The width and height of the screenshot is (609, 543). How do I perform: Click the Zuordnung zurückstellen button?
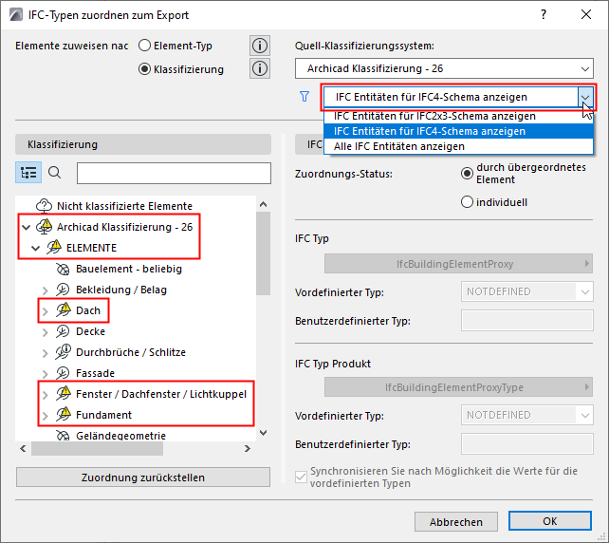coord(143,477)
